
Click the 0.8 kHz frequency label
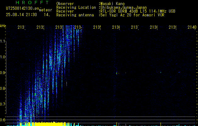coord(3,88)
